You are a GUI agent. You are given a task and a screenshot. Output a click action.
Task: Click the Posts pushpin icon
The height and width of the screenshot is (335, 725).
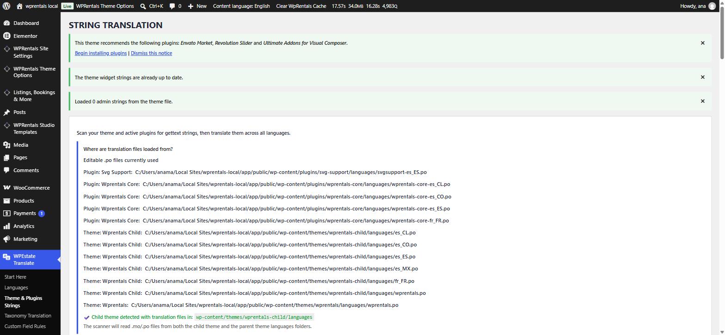(x=6, y=112)
